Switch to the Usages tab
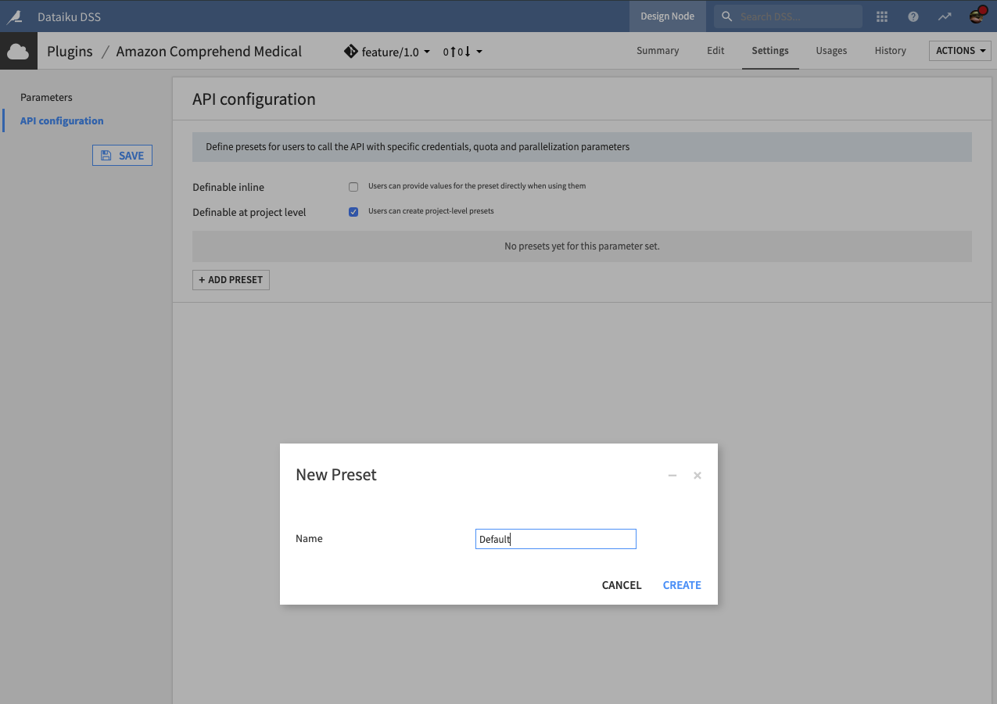The width and height of the screenshot is (997, 704). coord(830,50)
